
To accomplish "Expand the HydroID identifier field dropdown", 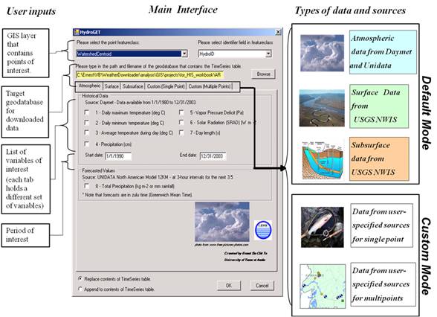I will [268, 54].
